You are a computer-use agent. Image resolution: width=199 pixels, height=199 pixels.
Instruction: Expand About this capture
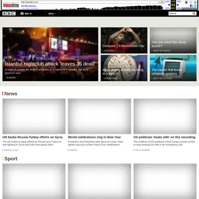point(189,8)
